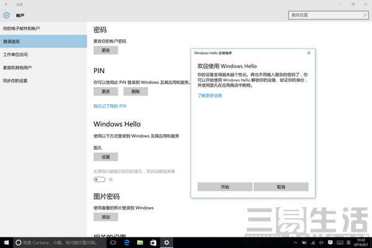Click 更改 button under PIN section
The height and width of the screenshot is (248, 372).
click(x=105, y=91)
